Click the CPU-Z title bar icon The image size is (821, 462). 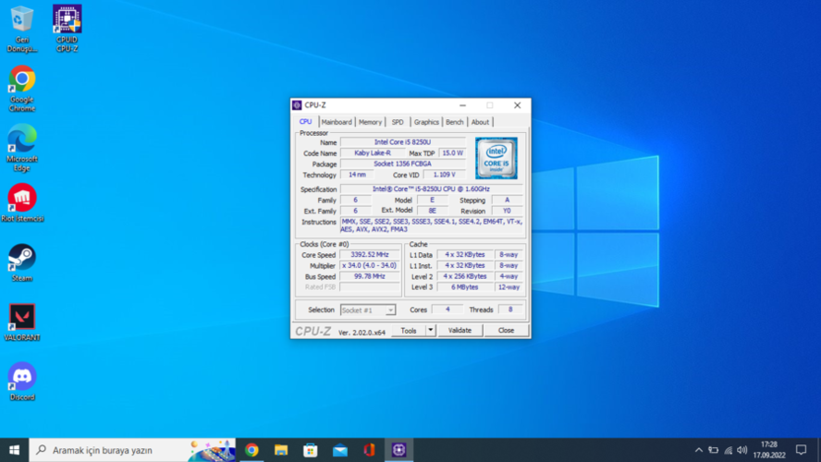297,105
